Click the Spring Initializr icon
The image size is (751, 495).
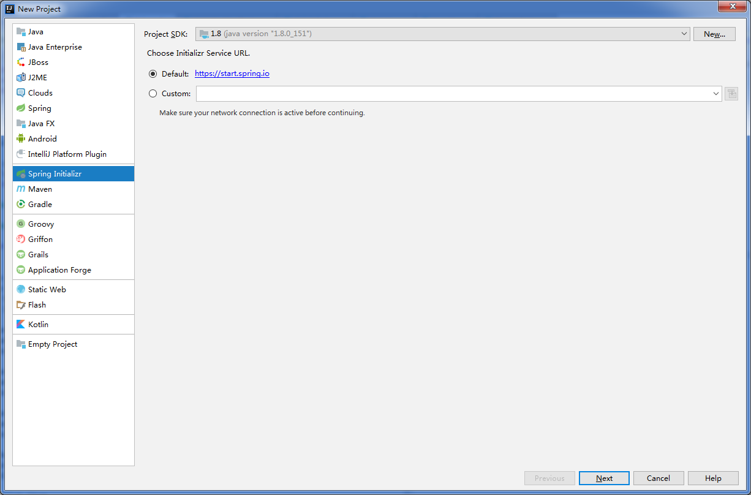coord(21,174)
